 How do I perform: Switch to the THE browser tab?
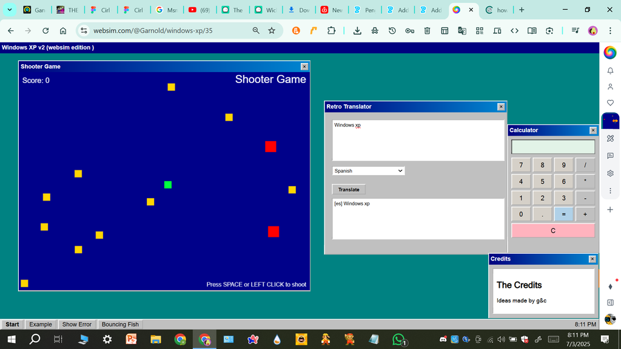point(68,10)
